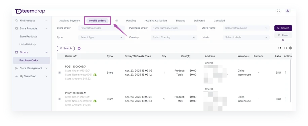The height and width of the screenshot is (126, 308).
Task: Open the Select Type dropdown
Action: tap(101, 37)
